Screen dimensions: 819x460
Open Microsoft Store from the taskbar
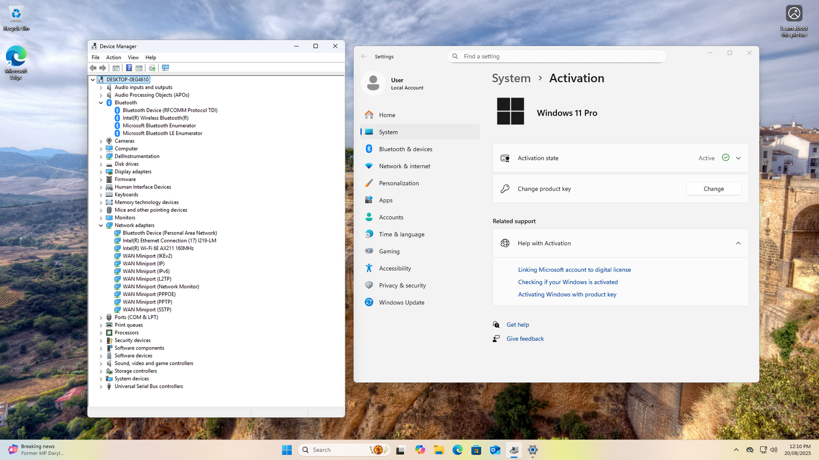[476, 450]
